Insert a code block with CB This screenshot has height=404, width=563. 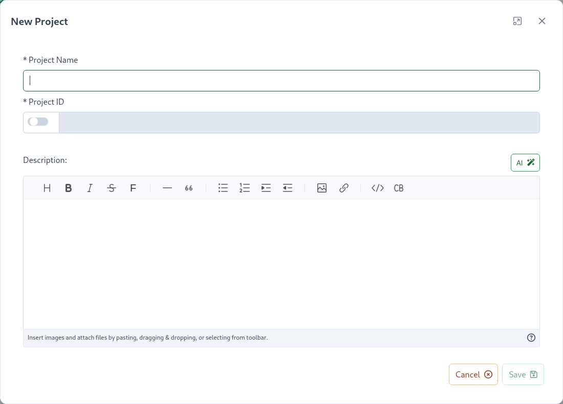point(399,188)
